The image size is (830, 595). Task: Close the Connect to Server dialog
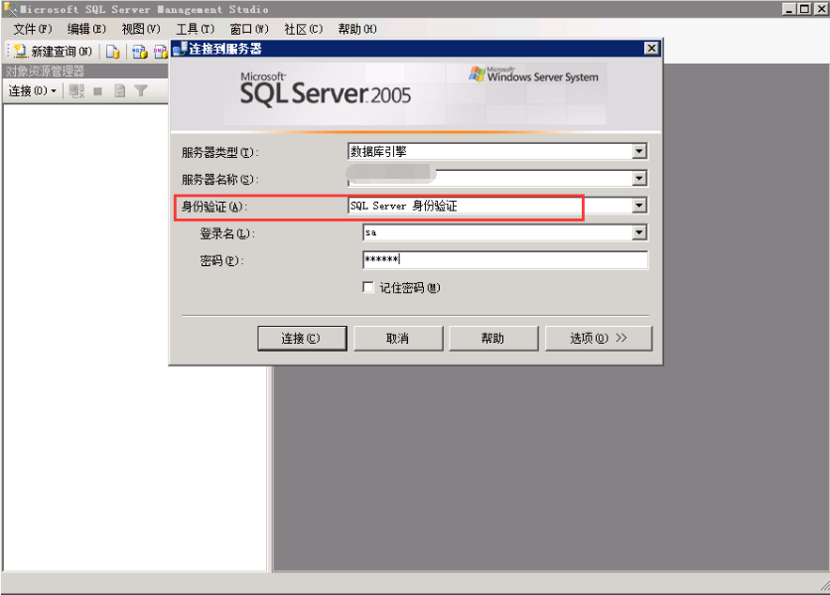coord(651,48)
